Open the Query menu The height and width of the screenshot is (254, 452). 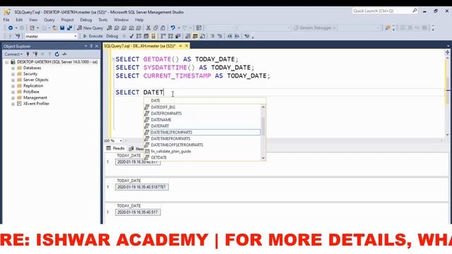click(49, 20)
